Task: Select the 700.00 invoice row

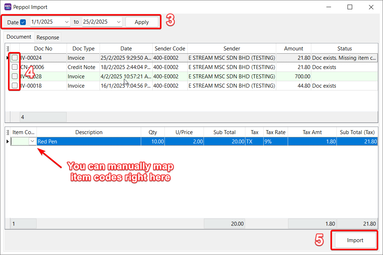Action: 215,76
